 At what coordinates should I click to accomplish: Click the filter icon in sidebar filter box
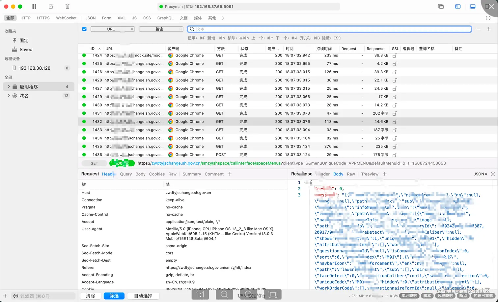click(15, 296)
